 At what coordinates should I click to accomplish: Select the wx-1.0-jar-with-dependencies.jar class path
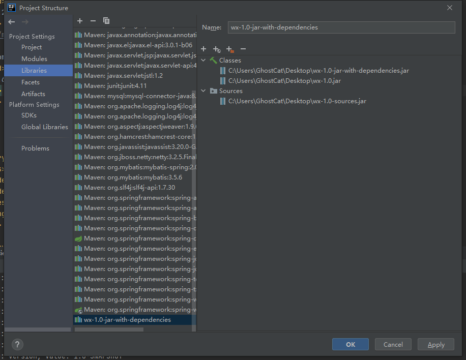pos(318,71)
